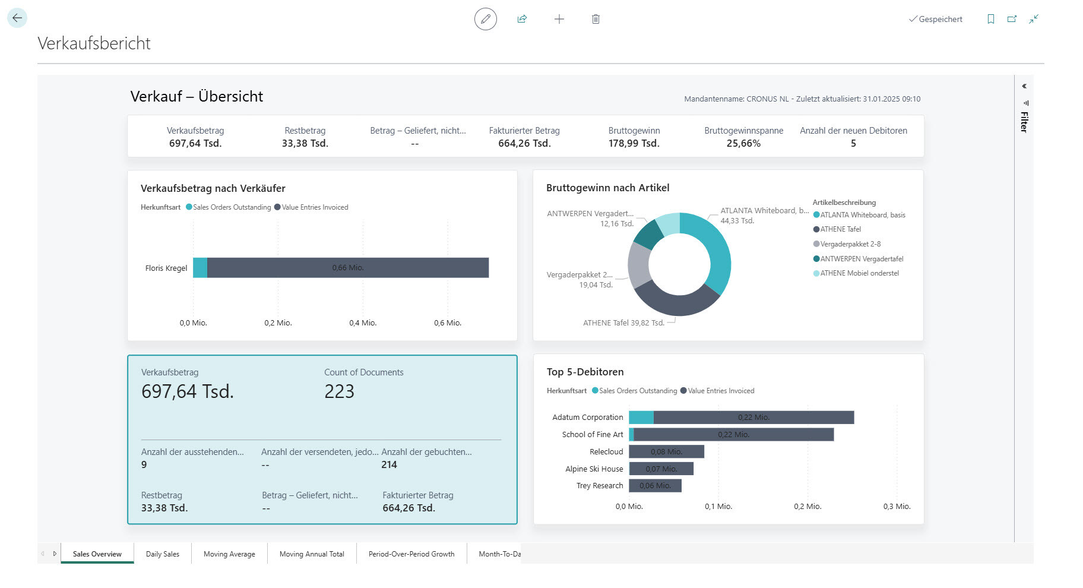The height and width of the screenshot is (588, 1083).
Task: Click the collapse arrows icon
Action: coord(1034,19)
